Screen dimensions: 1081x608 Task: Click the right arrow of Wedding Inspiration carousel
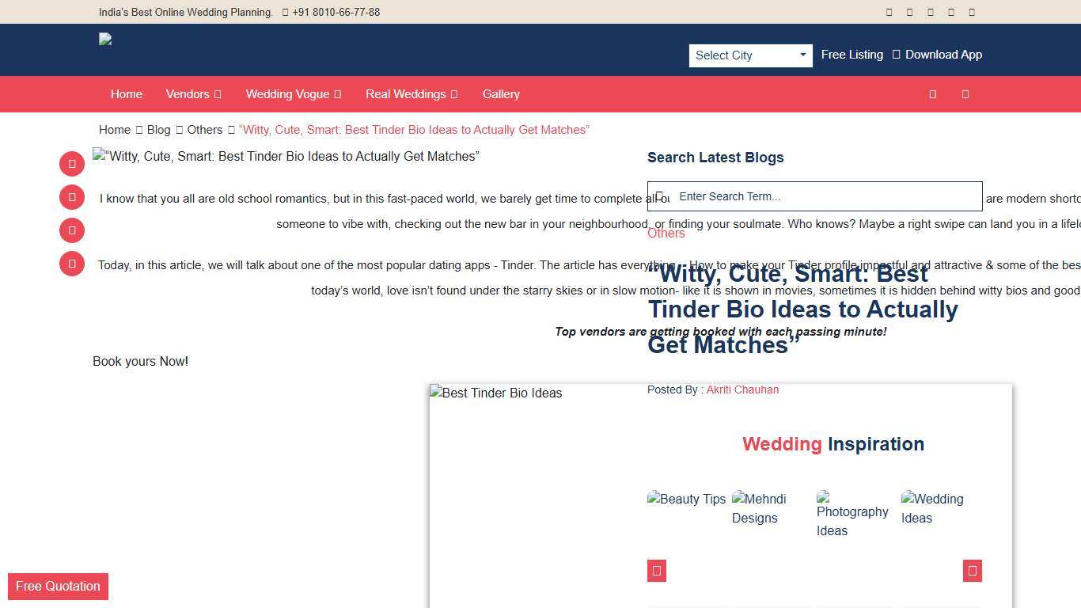tap(971, 570)
